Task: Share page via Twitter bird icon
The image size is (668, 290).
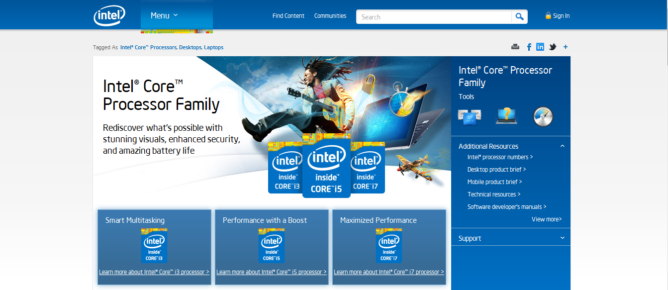Action: point(552,47)
